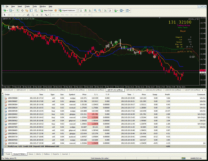Switch chart to candlesticks icon

tap(86, 10)
